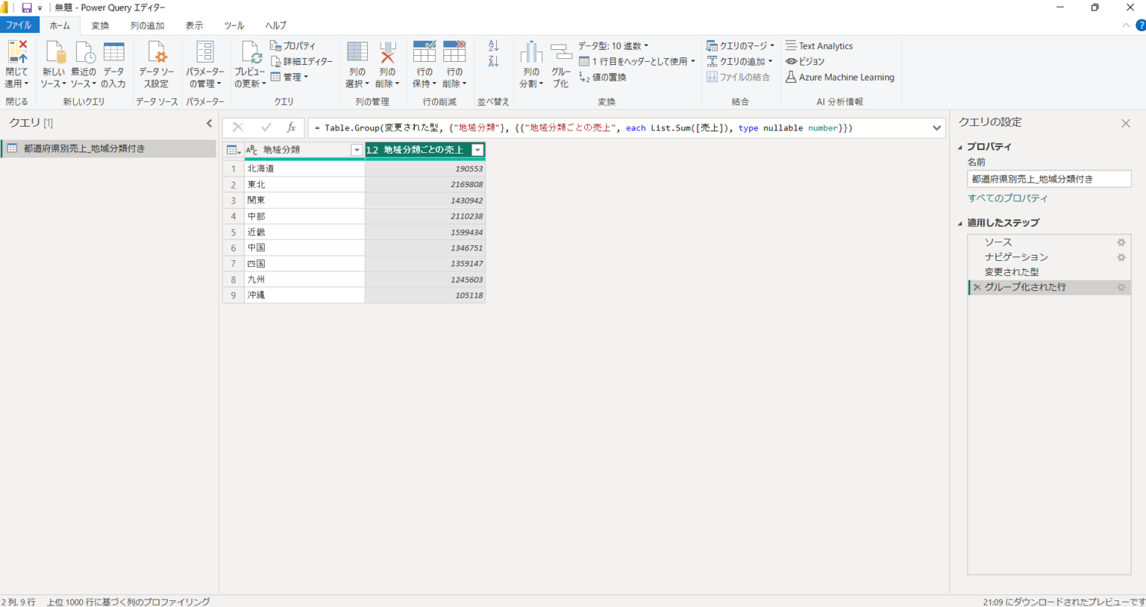Open Data Source Settings (データソース設定)
The height and width of the screenshot is (607, 1146).
[x=157, y=53]
